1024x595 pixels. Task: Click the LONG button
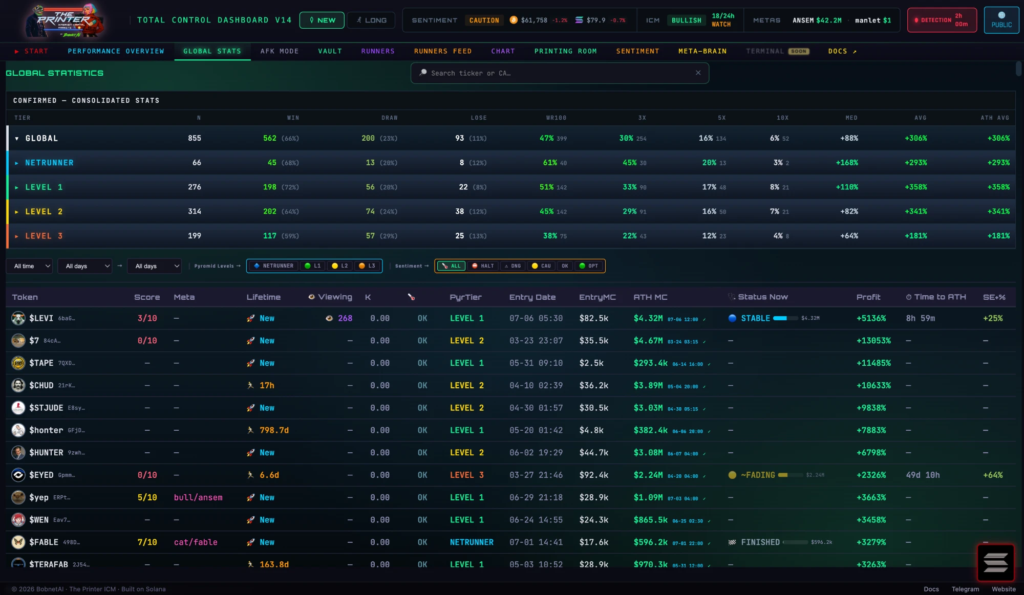(x=371, y=20)
